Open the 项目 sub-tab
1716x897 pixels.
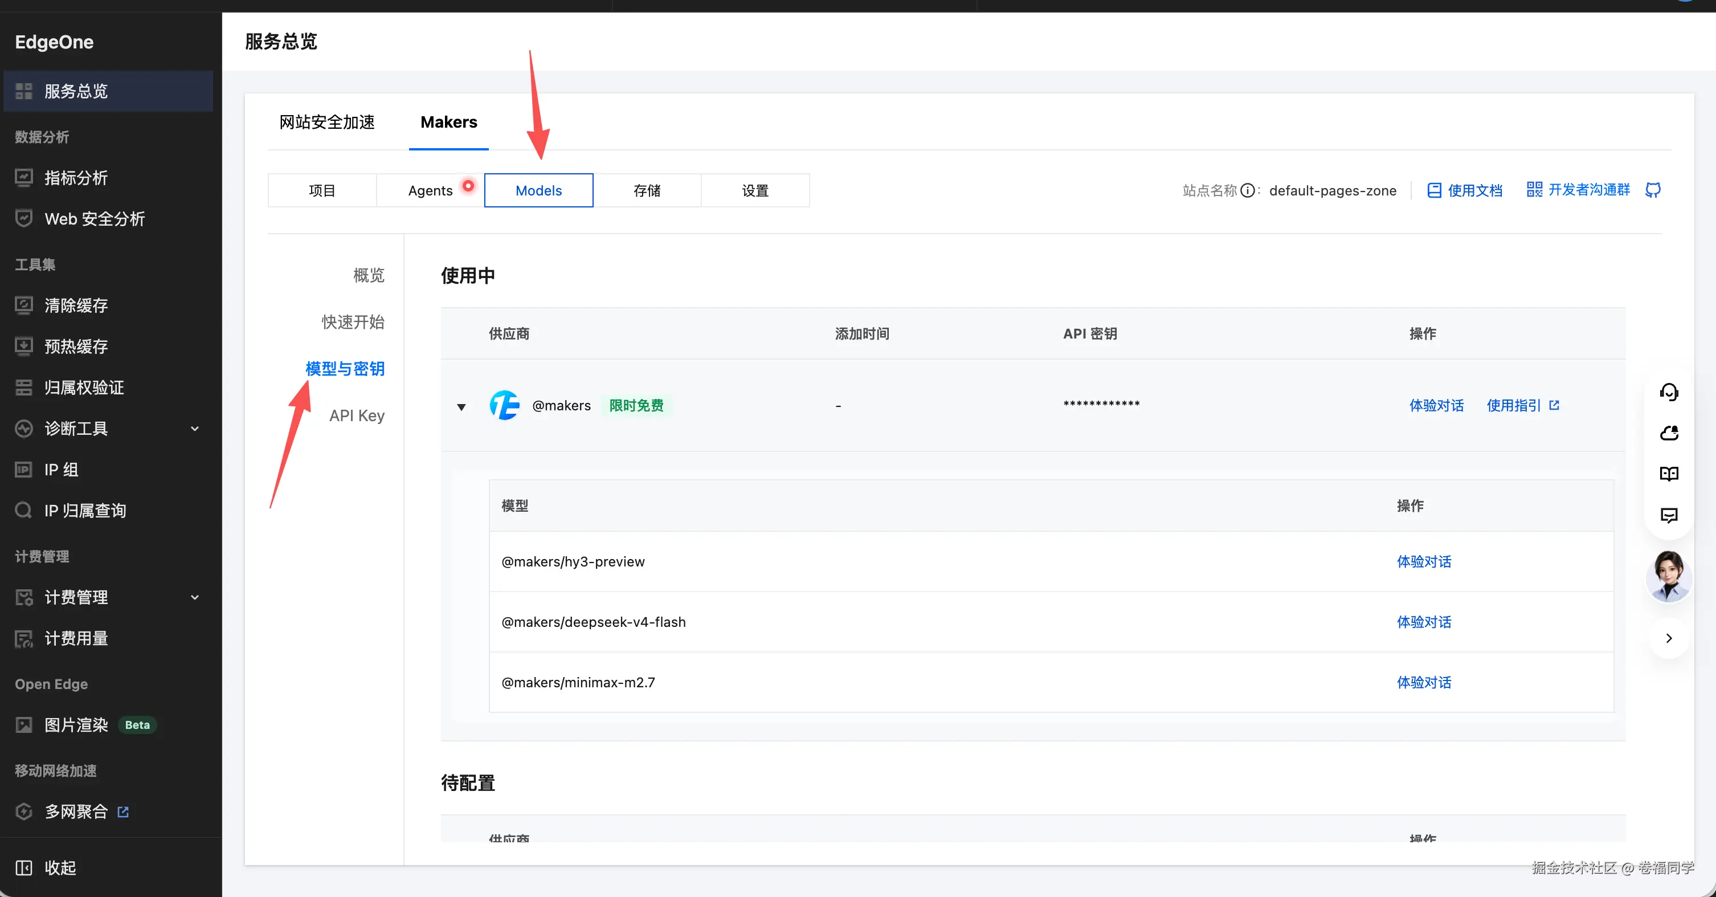322,190
